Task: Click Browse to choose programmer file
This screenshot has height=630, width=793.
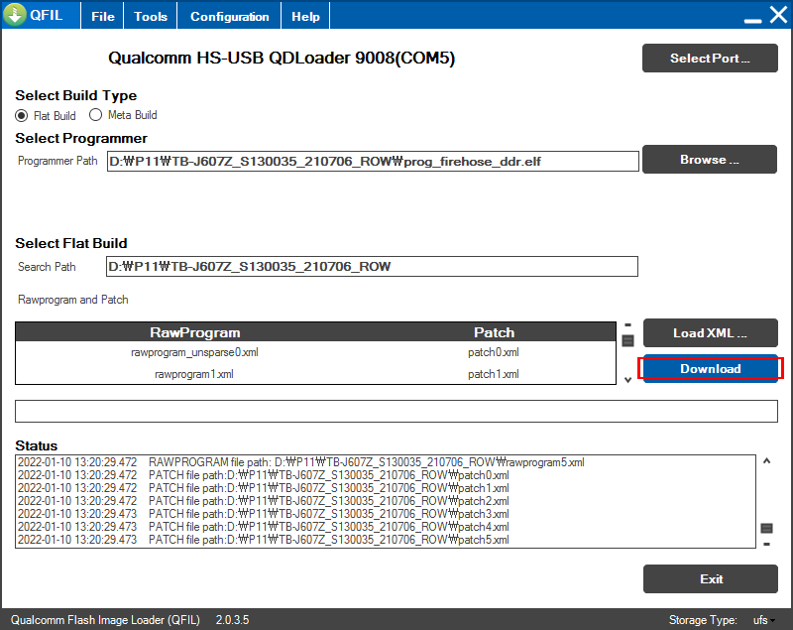Action: tap(710, 160)
